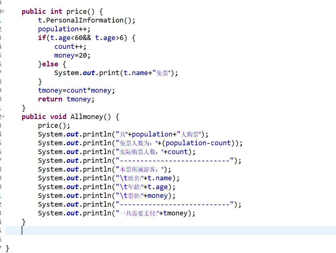Collapse the price() method fold marker

coord(3,11)
